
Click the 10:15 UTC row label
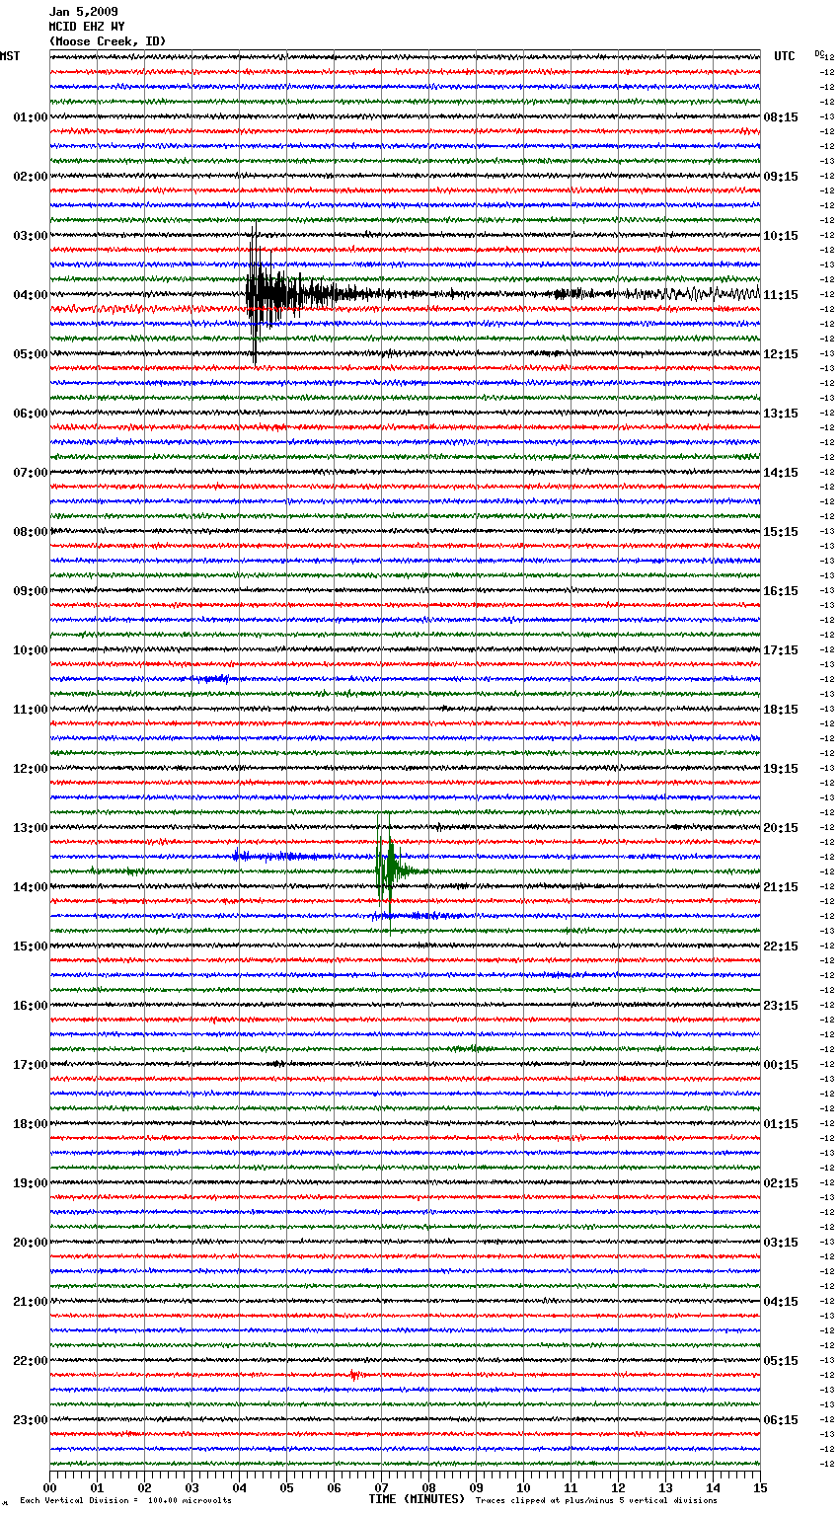pyautogui.click(x=781, y=236)
